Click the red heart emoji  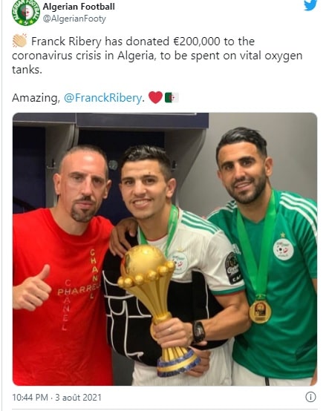click(x=155, y=97)
